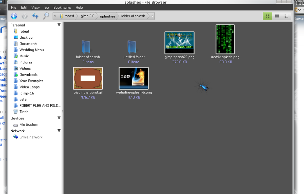Click the 'matrix-splash.png' file name label
The height and width of the screenshot is (194, 304).
tap(225, 57)
